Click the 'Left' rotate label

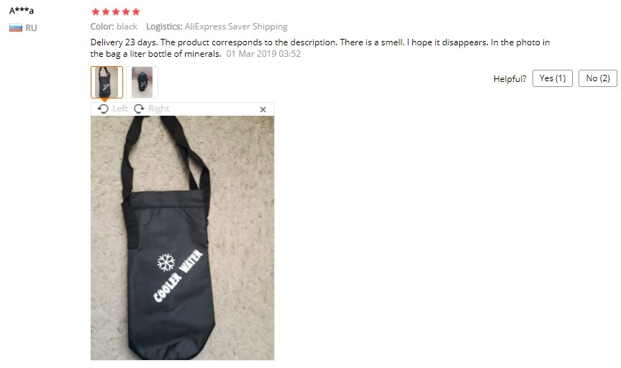click(x=120, y=109)
